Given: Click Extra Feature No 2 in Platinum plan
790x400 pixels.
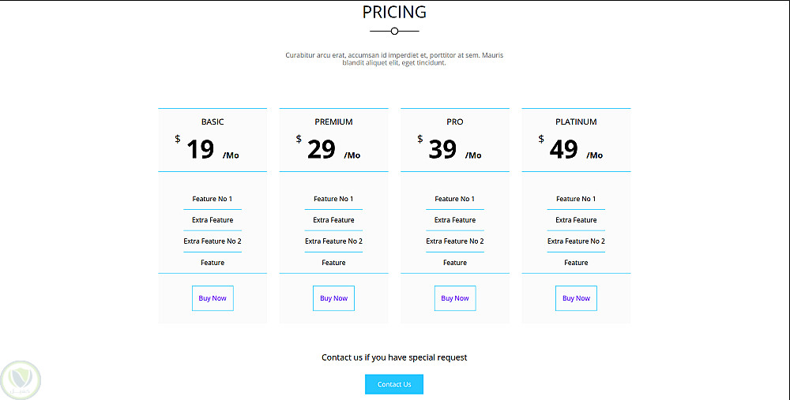Looking at the screenshot, I should (x=576, y=241).
